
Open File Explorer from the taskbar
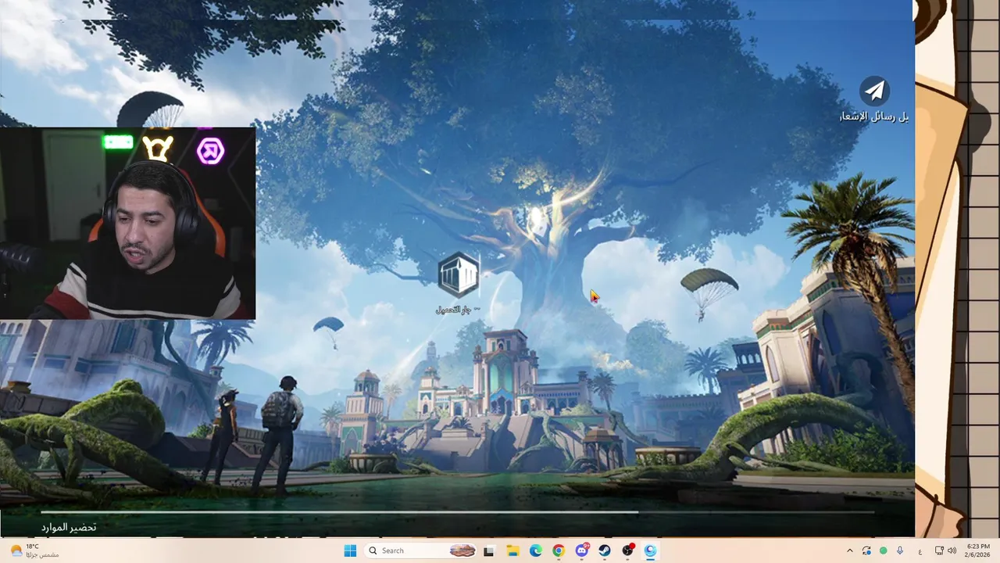pos(512,550)
